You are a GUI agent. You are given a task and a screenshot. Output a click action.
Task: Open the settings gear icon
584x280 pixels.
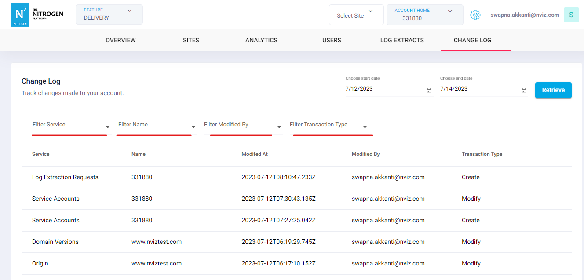[475, 15]
